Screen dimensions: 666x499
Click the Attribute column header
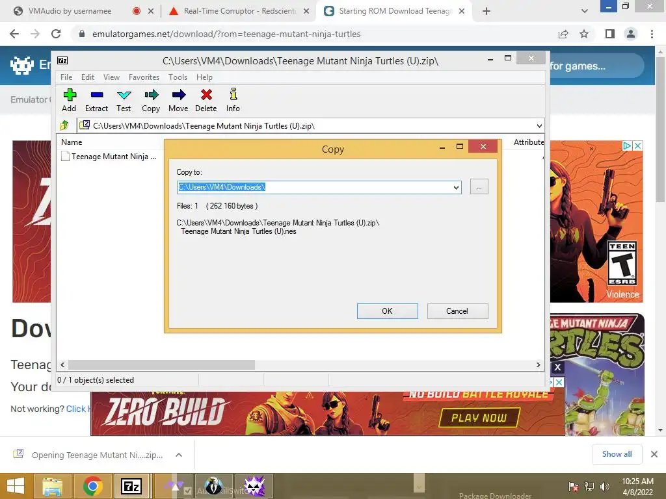point(528,142)
